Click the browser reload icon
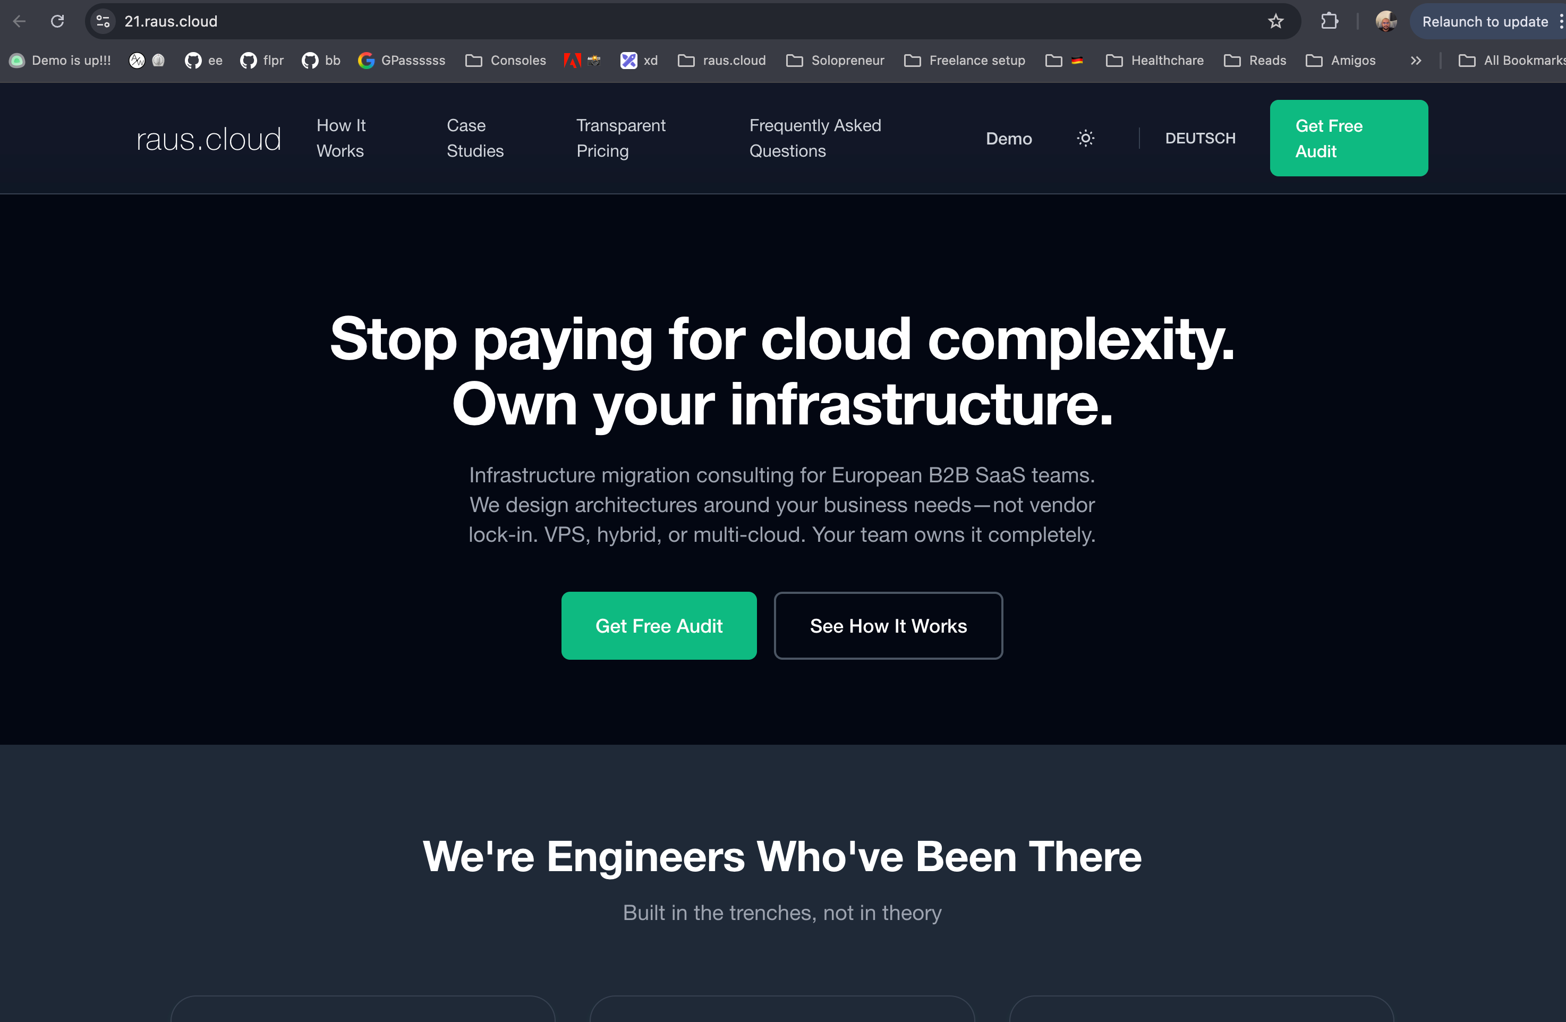The height and width of the screenshot is (1022, 1566). [x=57, y=21]
